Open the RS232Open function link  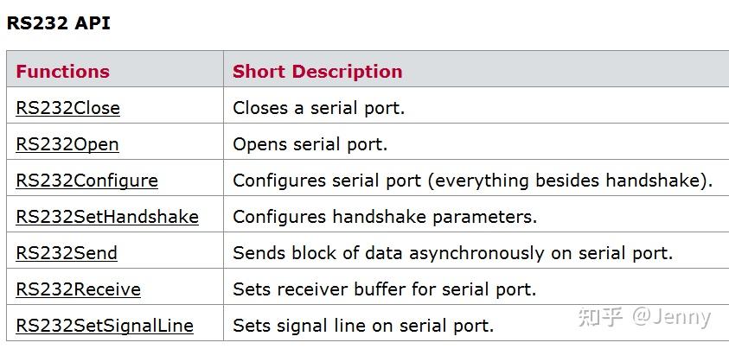point(67,144)
